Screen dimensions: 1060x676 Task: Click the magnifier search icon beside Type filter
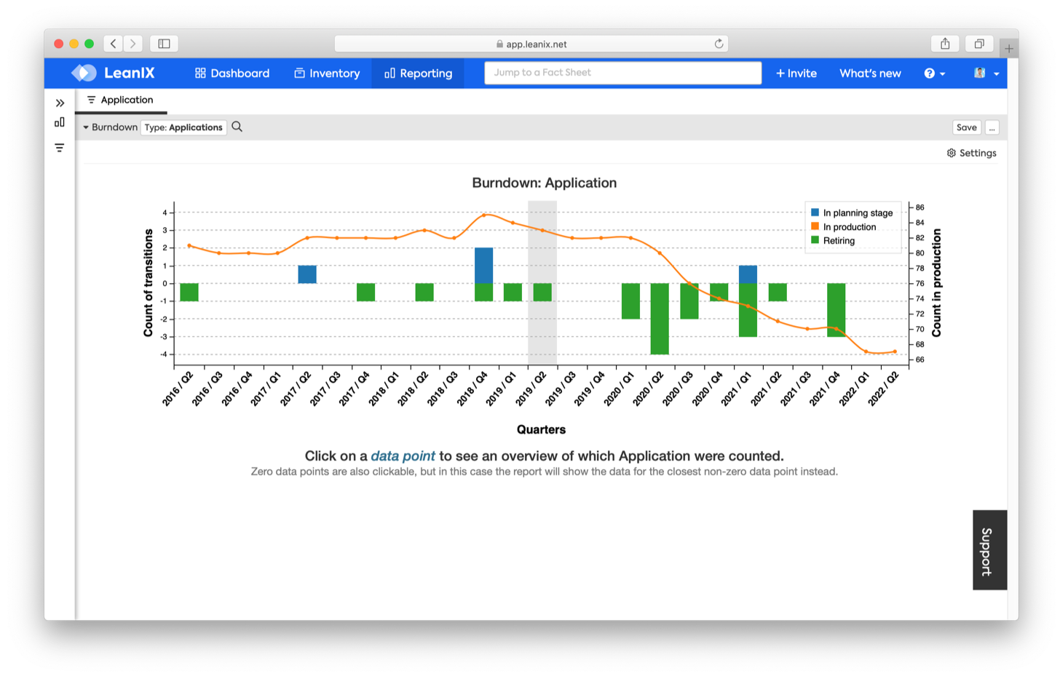coord(237,127)
